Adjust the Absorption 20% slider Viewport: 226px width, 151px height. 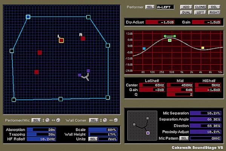(41, 130)
